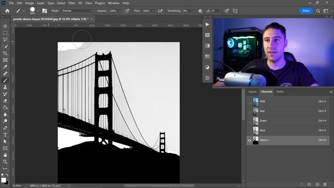Load channel as selection button
This screenshot has width=334, height=188.
click(301, 184)
